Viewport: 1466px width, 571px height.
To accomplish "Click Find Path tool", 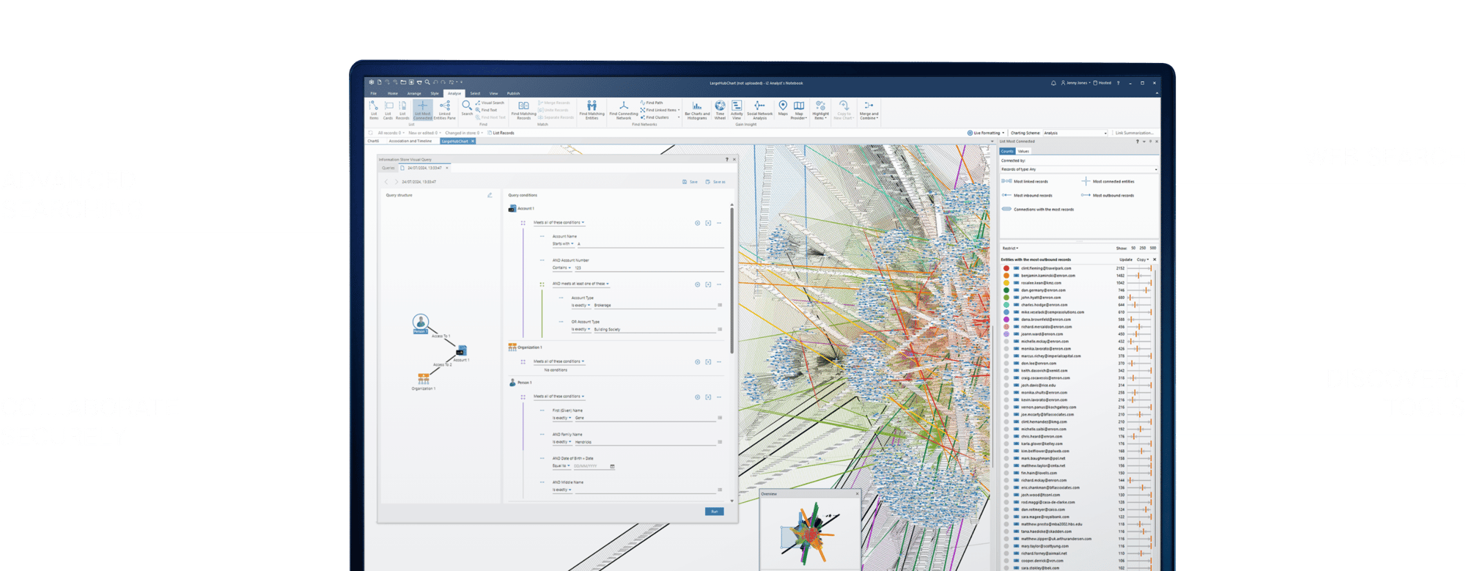I will coord(652,103).
